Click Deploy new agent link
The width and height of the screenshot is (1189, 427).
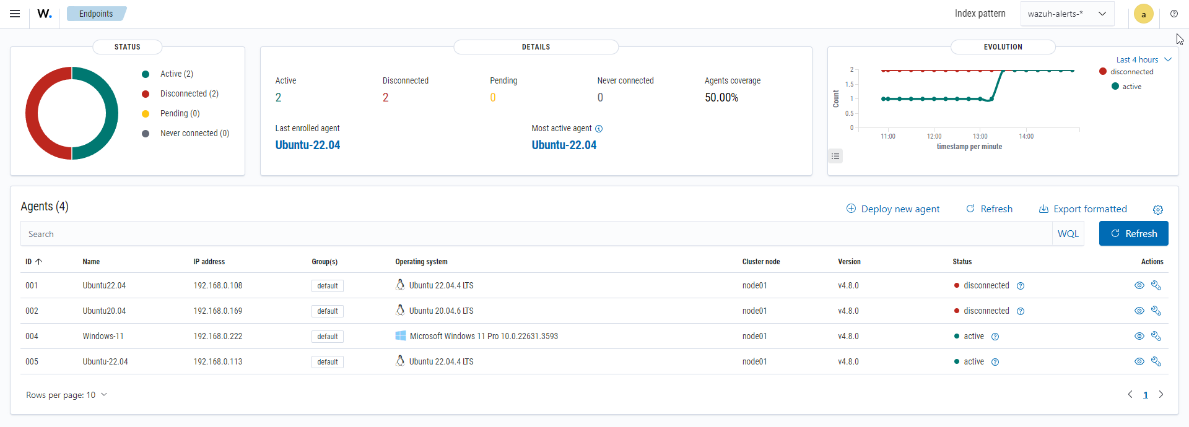(x=893, y=209)
